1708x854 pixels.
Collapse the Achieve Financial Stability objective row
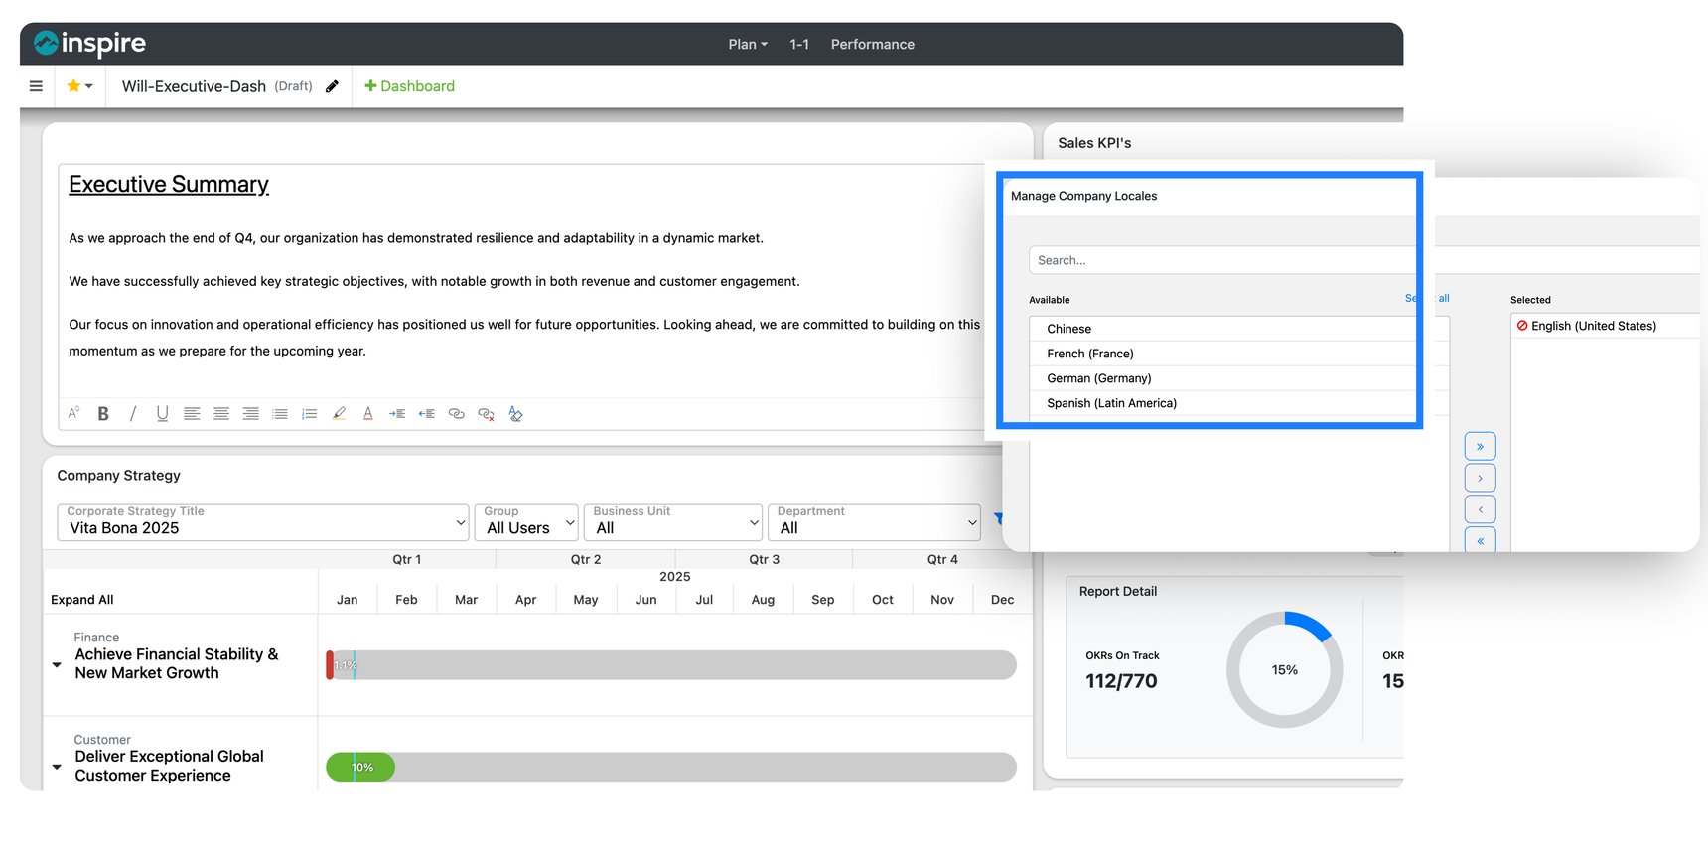point(57,664)
